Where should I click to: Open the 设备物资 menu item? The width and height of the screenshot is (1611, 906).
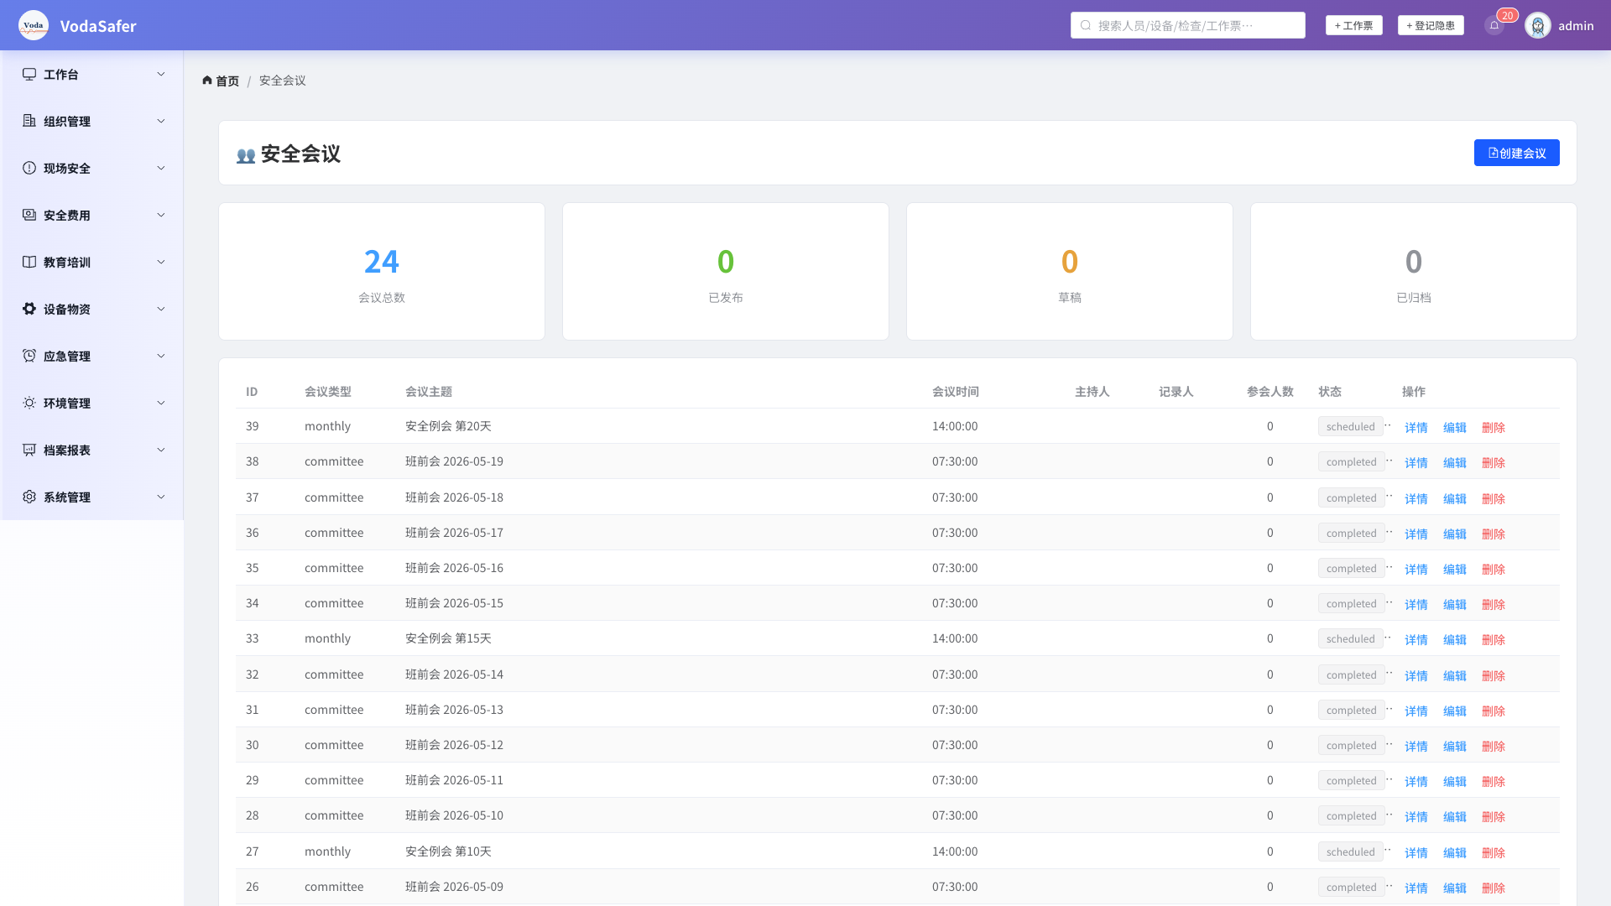click(92, 309)
